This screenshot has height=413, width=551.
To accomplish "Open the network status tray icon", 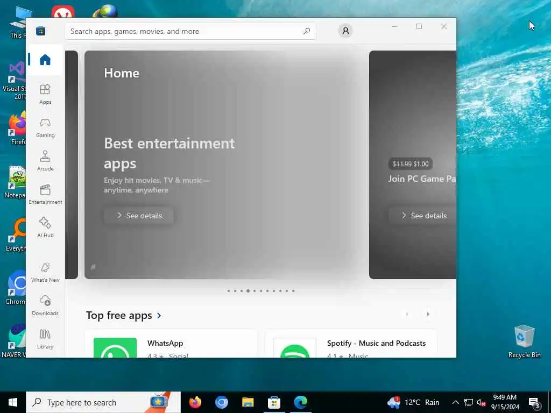I will click(469, 402).
